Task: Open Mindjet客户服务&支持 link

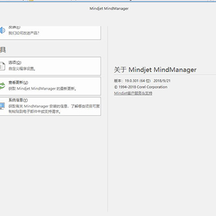Action: click(x=133, y=93)
